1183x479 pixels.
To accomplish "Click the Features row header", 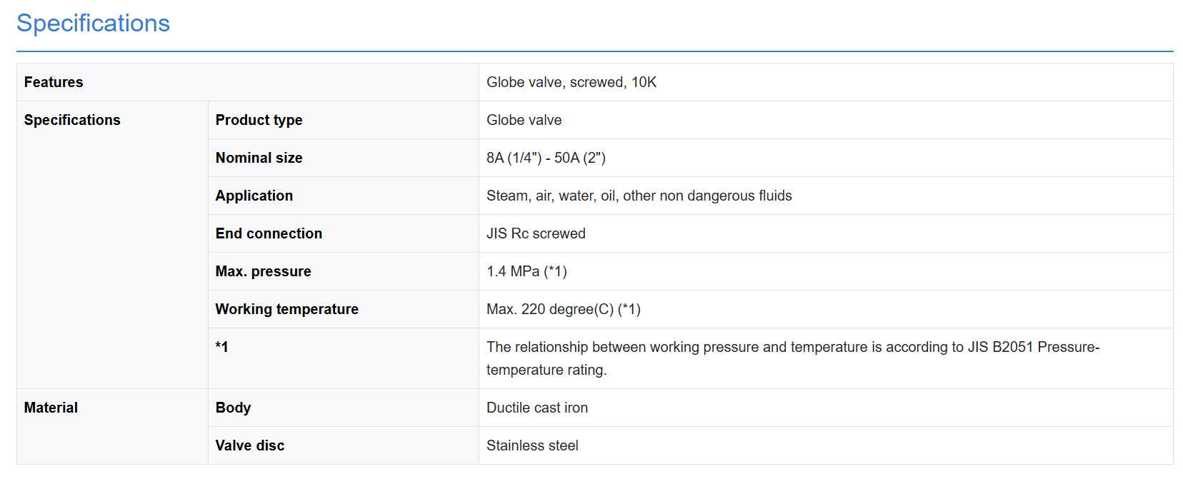I will point(54,82).
